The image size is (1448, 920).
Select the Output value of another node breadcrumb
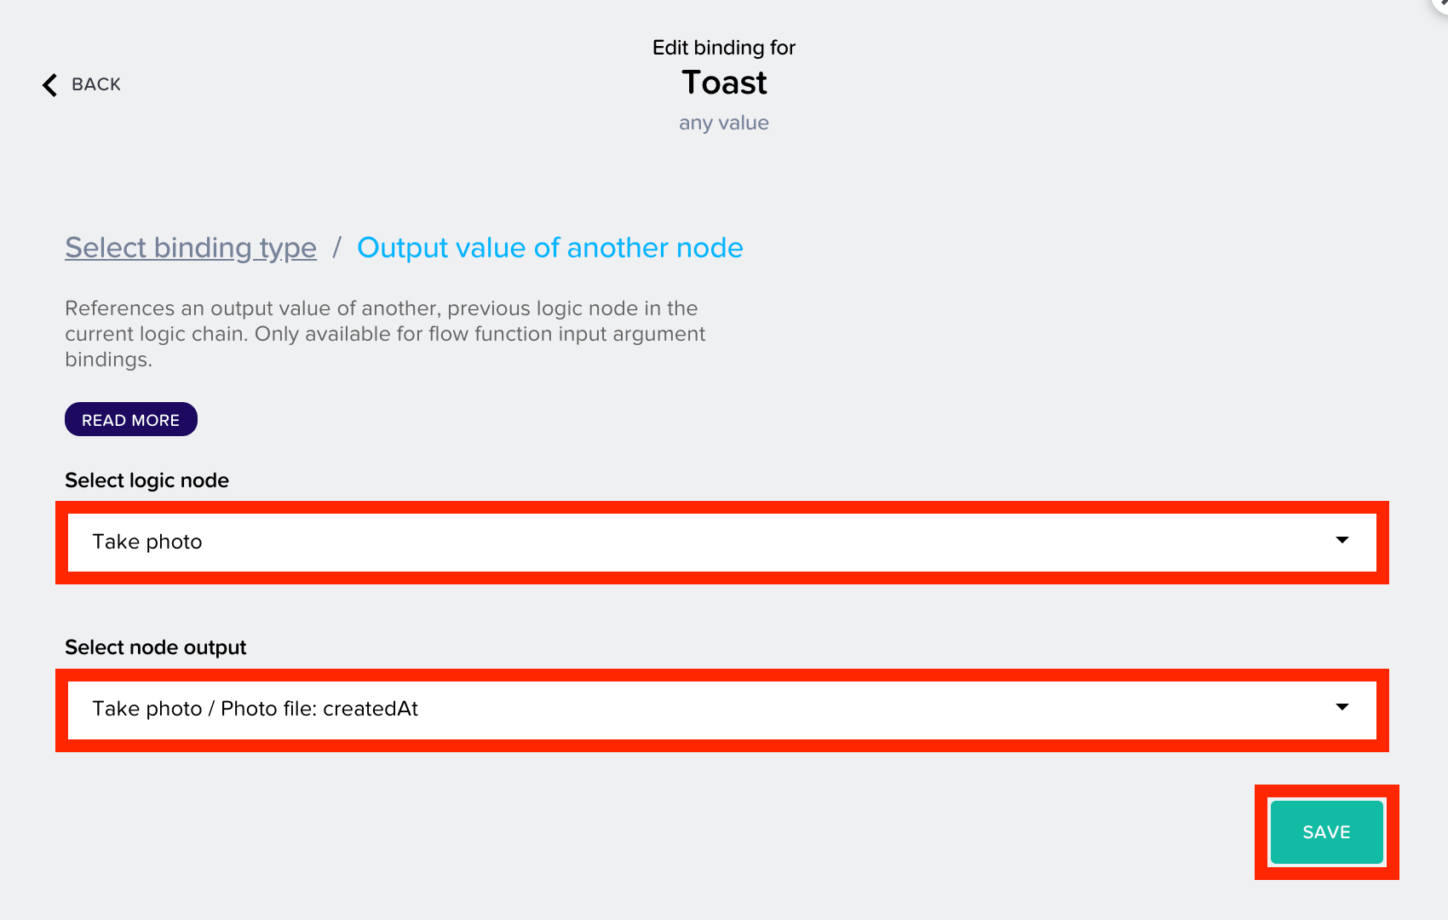[x=550, y=248]
